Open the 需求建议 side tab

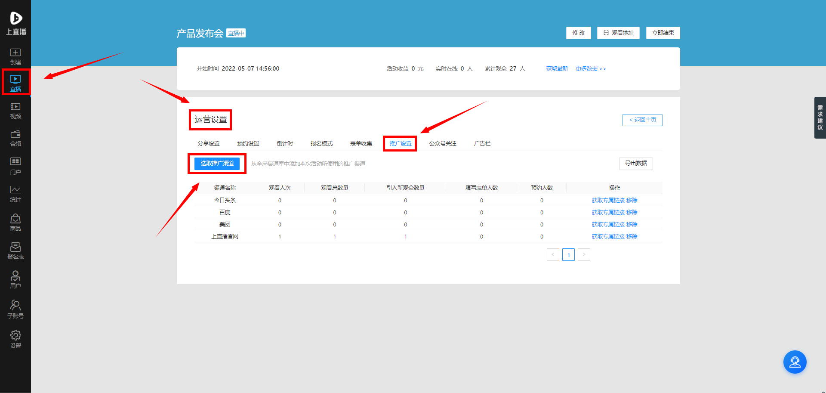820,118
